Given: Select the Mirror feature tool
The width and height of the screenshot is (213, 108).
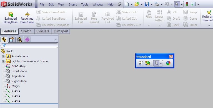Looking at the screenshot, I should tap(190, 25).
